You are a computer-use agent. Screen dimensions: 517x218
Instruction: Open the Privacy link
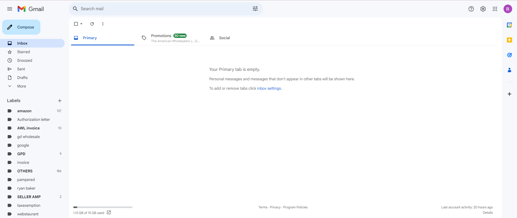pyautogui.click(x=275, y=207)
